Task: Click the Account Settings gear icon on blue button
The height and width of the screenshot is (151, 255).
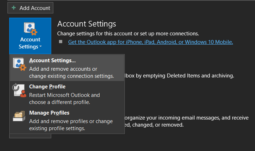Action: (x=31, y=29)
